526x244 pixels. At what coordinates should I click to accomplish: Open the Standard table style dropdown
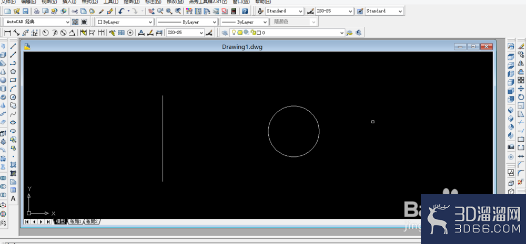[384, 11]
